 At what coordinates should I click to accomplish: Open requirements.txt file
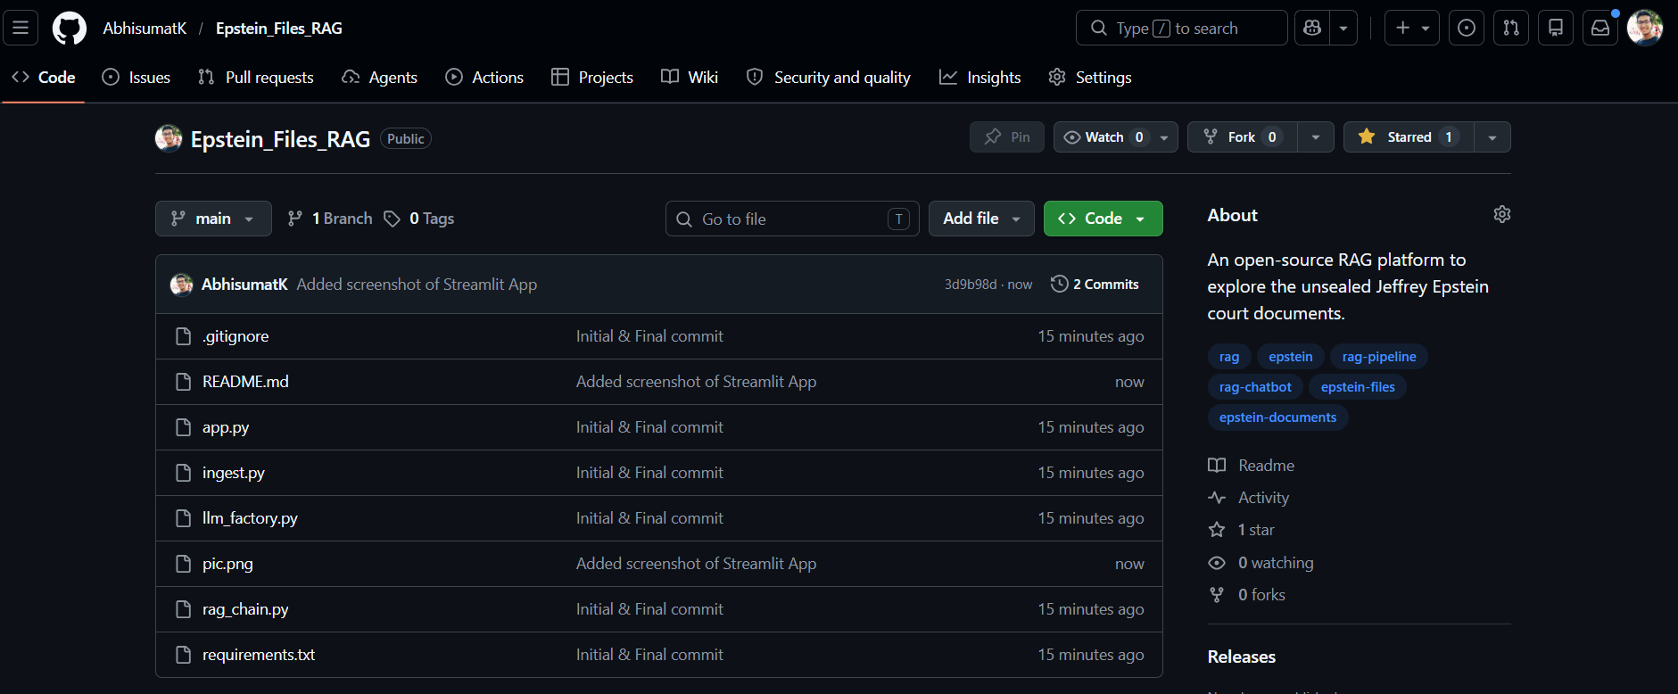point(259,655)
